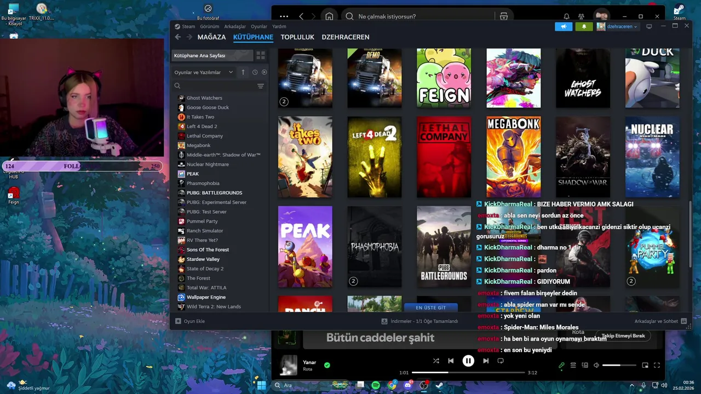Image resolution: width=701 pixels, height=394 pixels.
Task: Open Spotify home icon
Action: pyautogui.click(x=329, y=16)
